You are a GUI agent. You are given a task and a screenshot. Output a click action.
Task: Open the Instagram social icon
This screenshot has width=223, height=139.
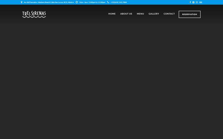point(197,2)
